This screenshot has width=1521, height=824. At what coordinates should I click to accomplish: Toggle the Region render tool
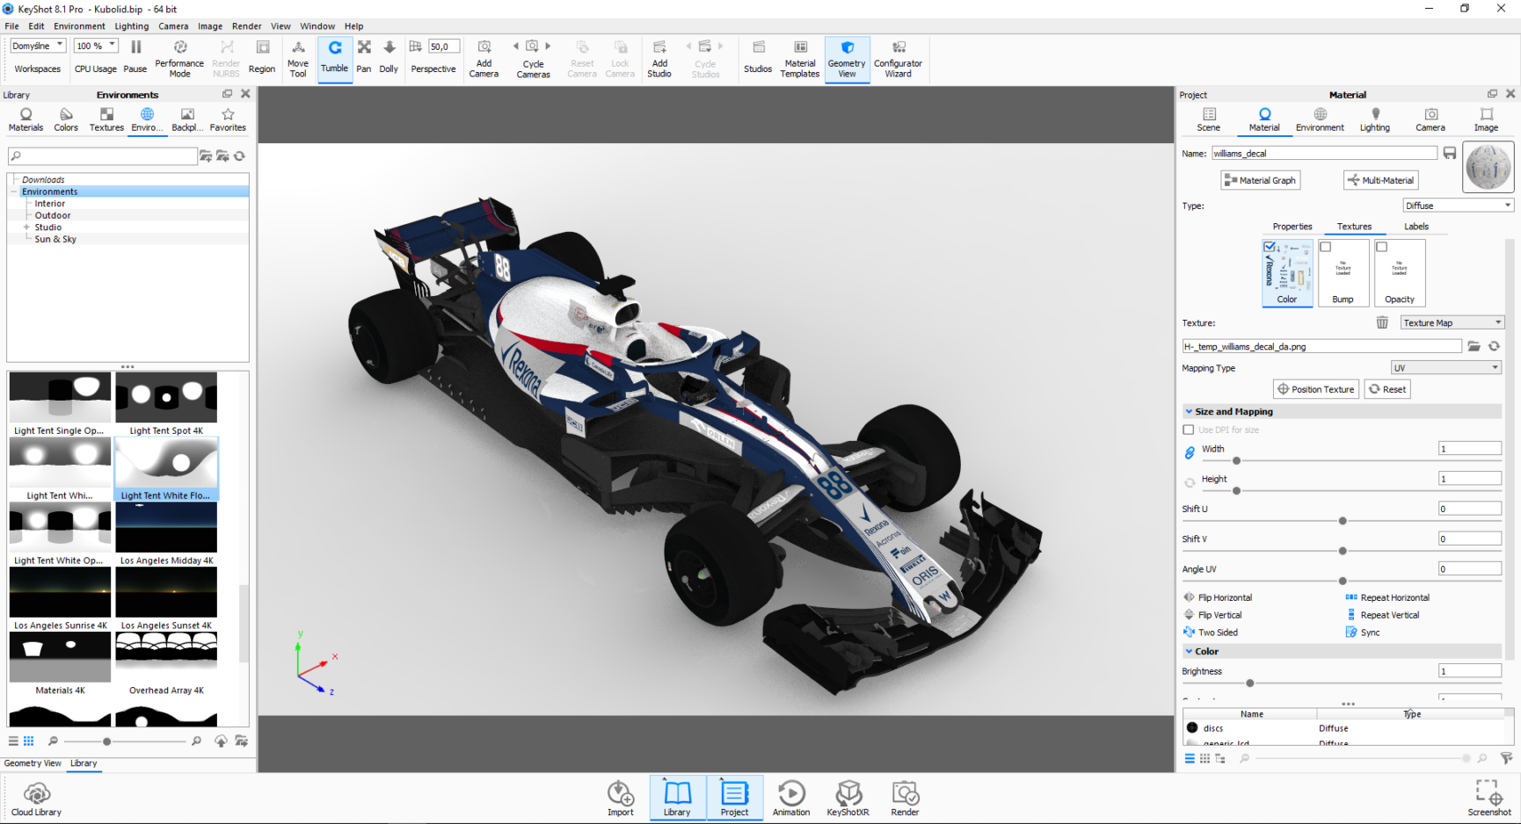262,57
